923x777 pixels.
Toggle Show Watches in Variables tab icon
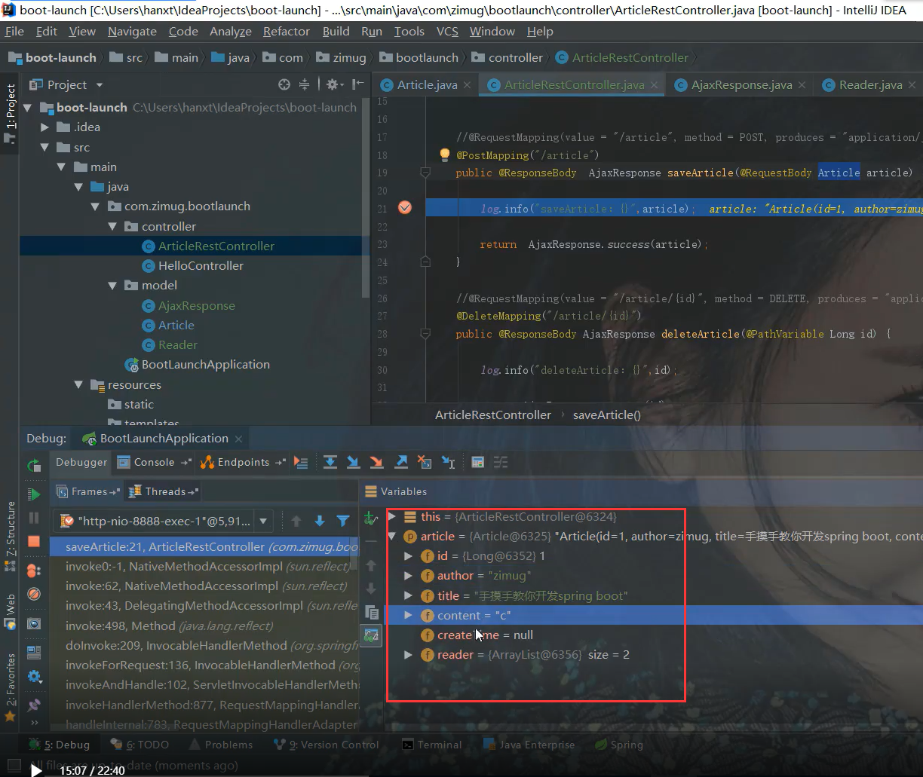pos(371,635)
